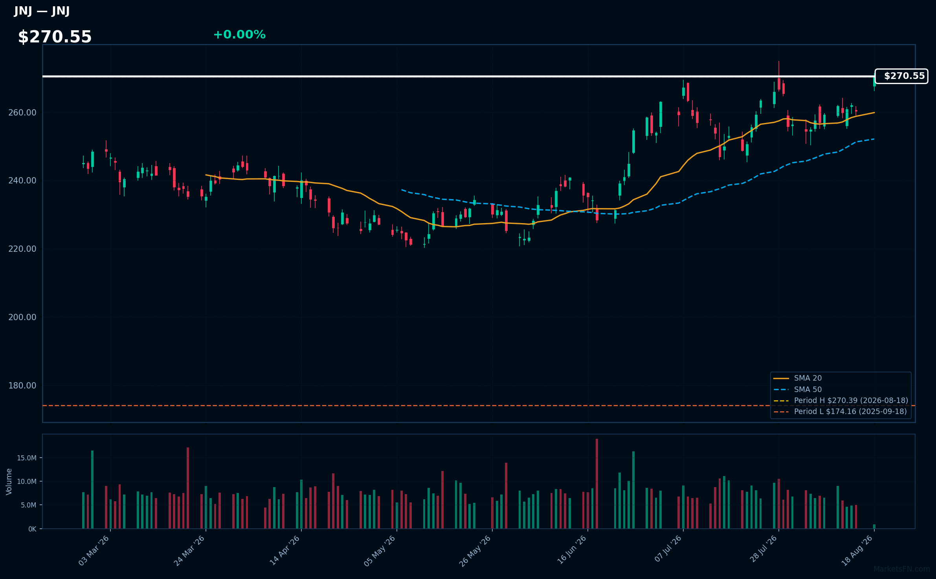Screen dimensions: 936x579
Task: Click the 26 May '26 date label
Action: tap(475, 551)
